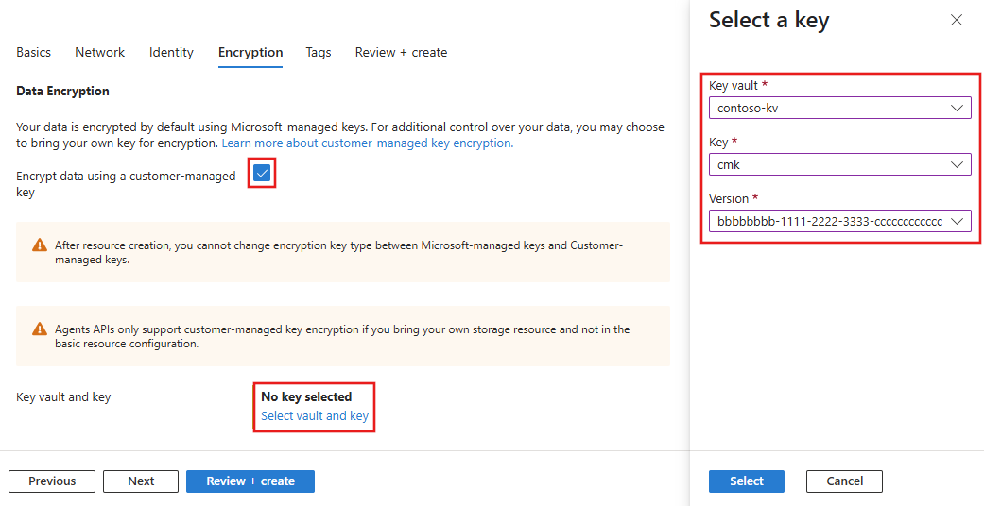This screenshot has width=984, height=506.
Task: Expand the Key vault dropdown
Action: click(839, 108)
